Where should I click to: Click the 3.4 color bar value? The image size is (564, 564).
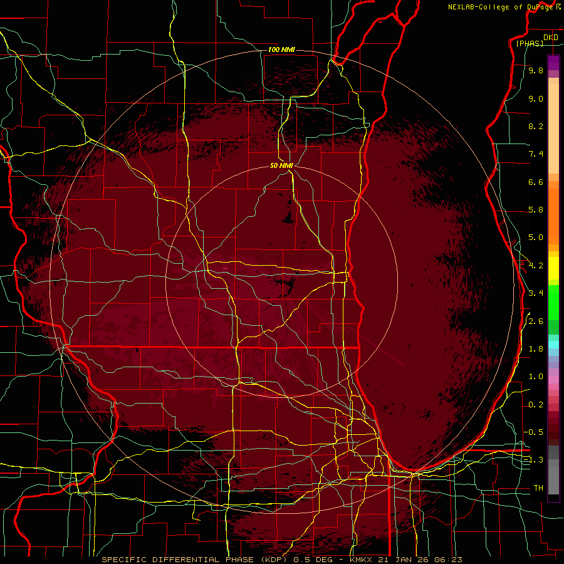pos(536,293)
